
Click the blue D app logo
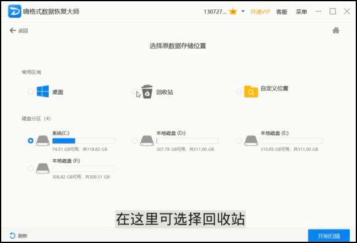(15, 11)
